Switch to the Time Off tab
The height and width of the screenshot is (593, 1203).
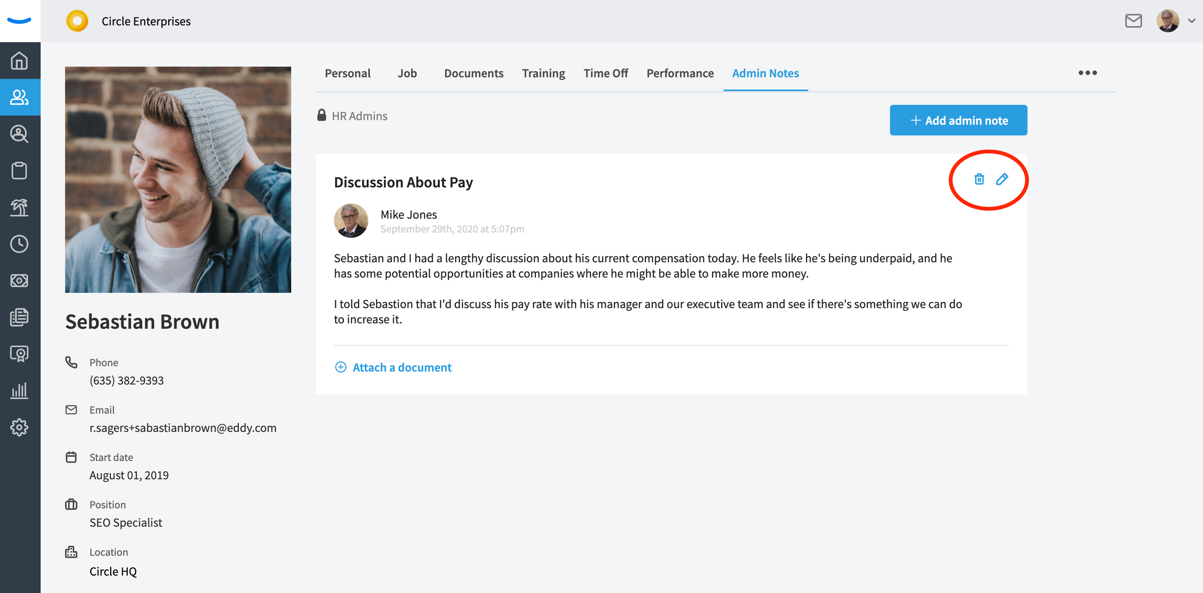pyautogui.click(x=606, y=73)
